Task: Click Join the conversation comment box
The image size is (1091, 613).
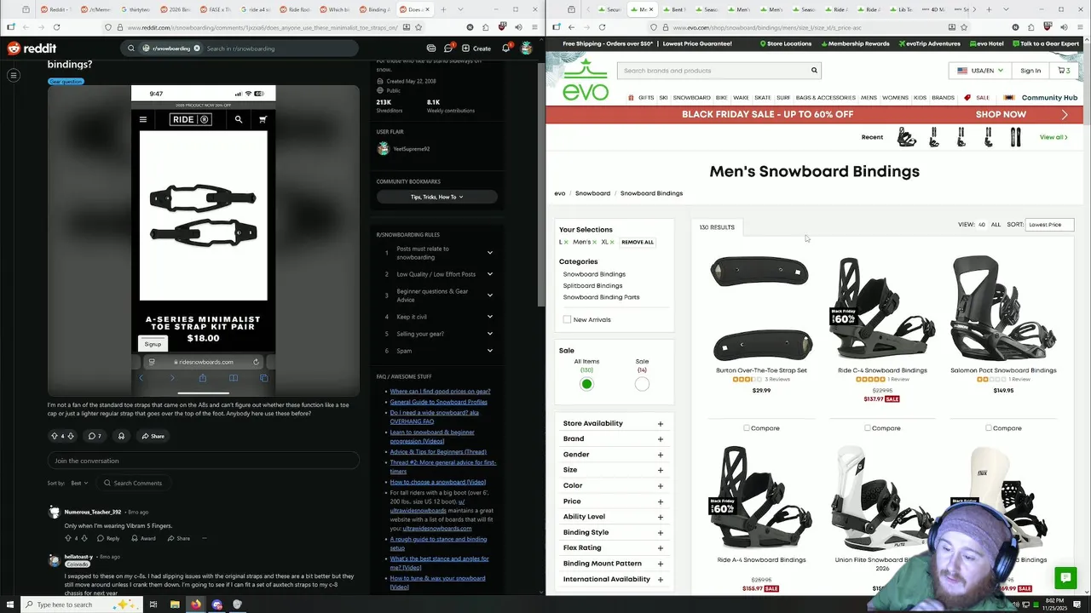Action: pos(203,461)
